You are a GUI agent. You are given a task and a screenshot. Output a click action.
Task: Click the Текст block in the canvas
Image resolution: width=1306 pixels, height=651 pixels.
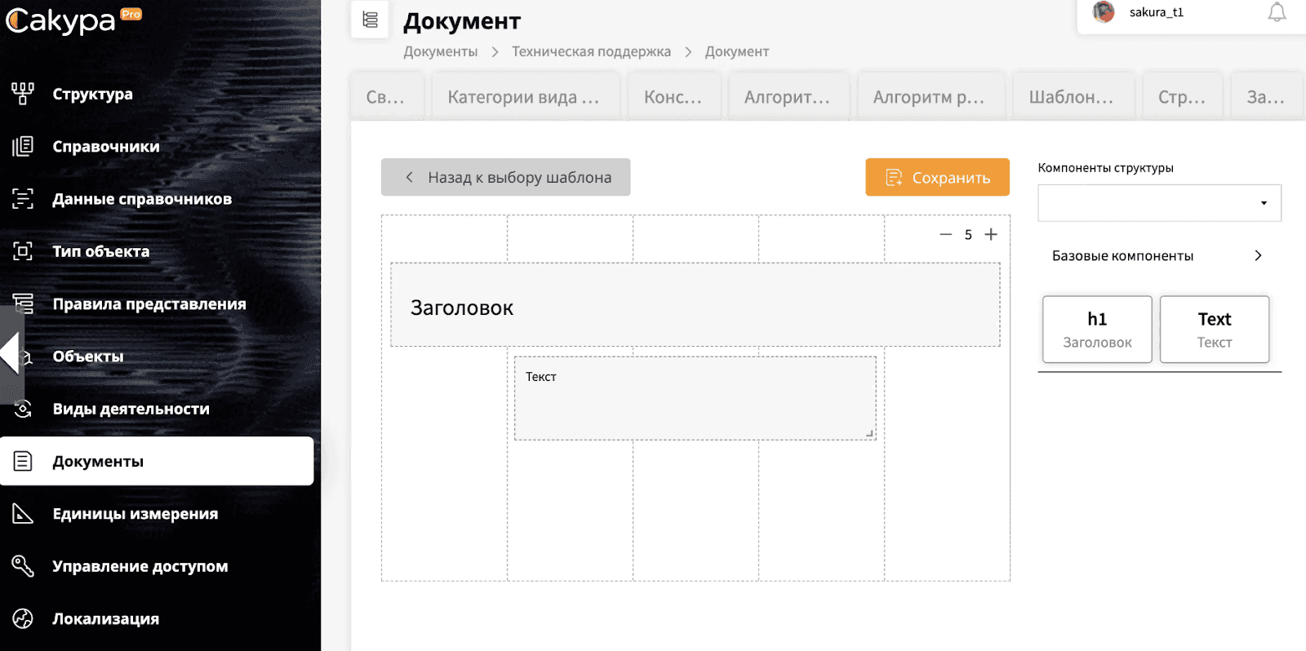pyautogui.click(x=695, y=398)
